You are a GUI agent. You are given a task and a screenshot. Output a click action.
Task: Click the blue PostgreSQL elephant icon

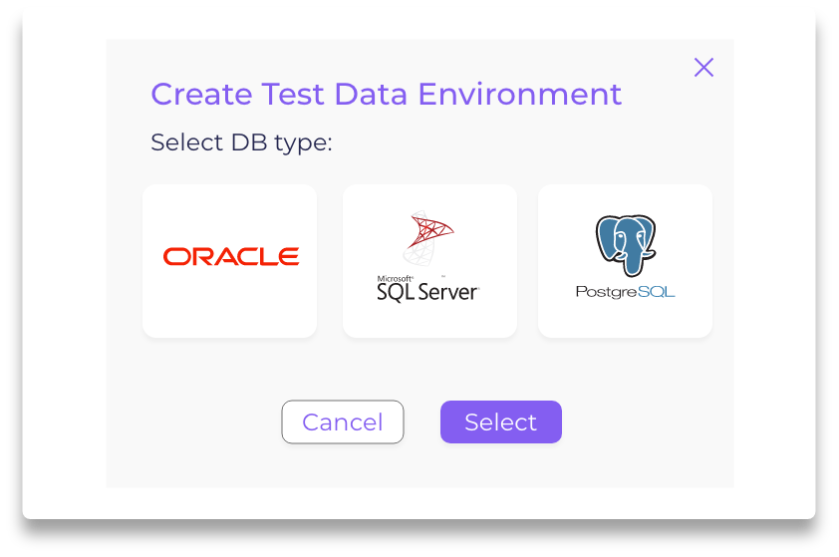(x=626, y=245)
